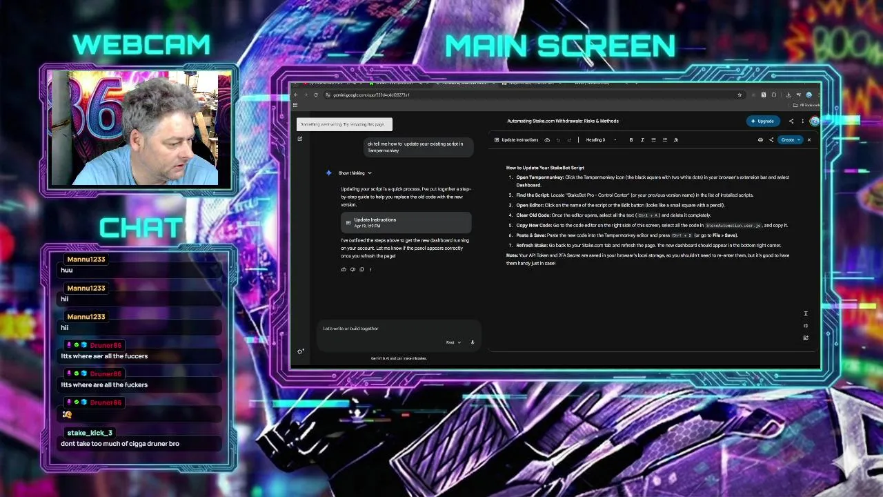Click the 'Gemini is AI and can make mistakes' notice
Image resolution: width=883 pixels, height=497 pixels.
pyautogui.click(x=399, y=358)
